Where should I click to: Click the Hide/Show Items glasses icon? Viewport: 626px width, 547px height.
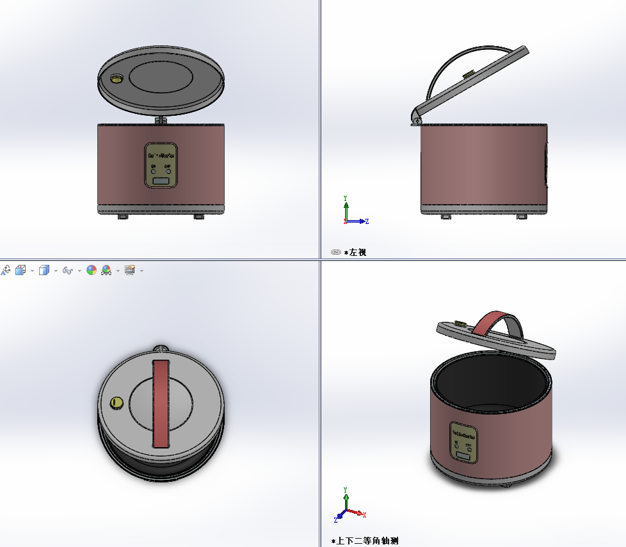point(67,271)
